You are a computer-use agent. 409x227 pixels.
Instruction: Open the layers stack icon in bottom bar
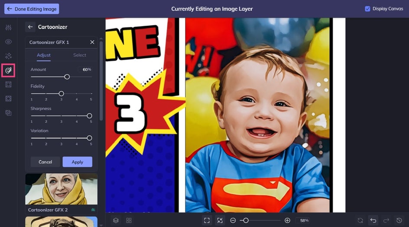(x=116, y=221)
